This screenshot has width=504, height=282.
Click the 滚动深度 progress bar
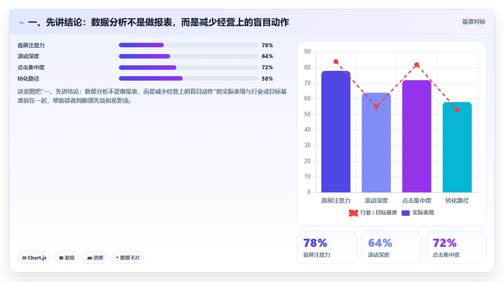pos(189,56)
